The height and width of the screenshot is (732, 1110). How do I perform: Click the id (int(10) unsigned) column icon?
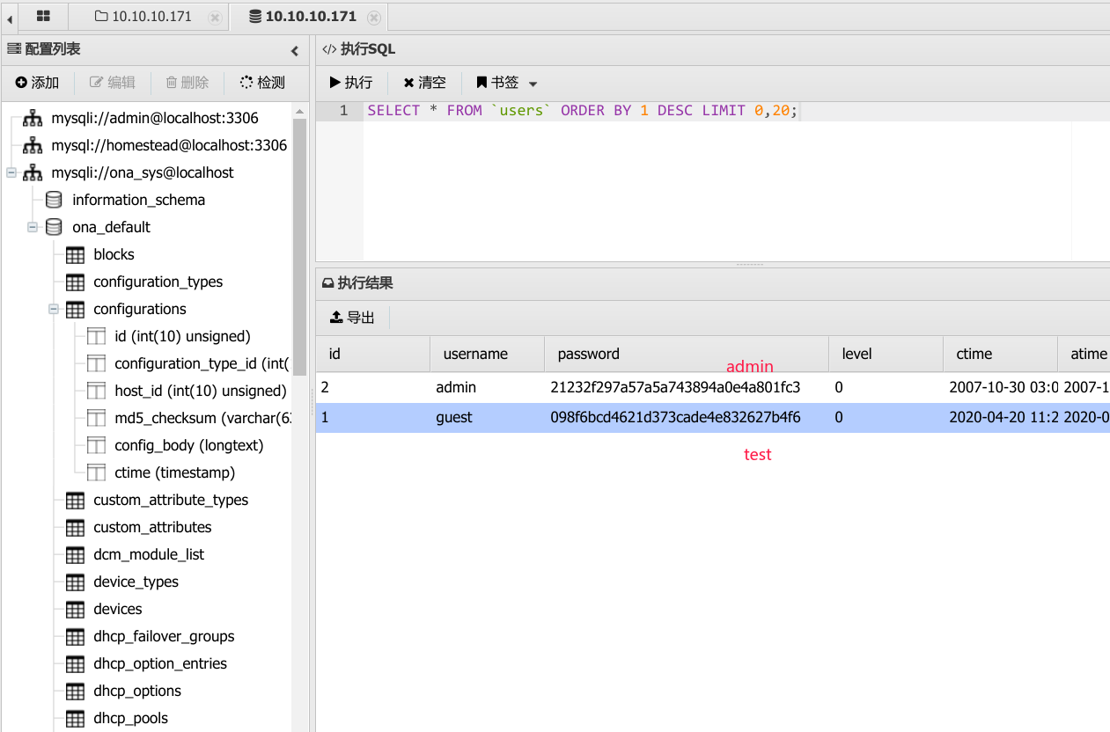click(97, 336)
